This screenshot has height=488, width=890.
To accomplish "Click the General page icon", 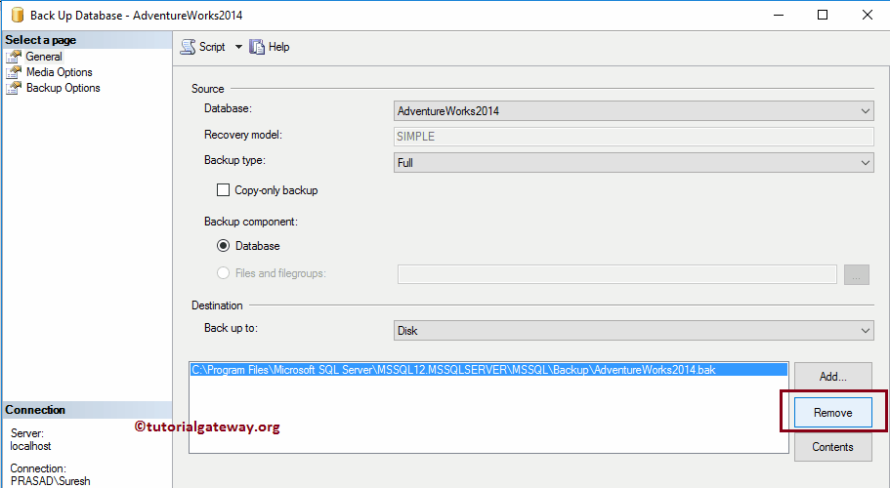I will click(x=14, y=57).
